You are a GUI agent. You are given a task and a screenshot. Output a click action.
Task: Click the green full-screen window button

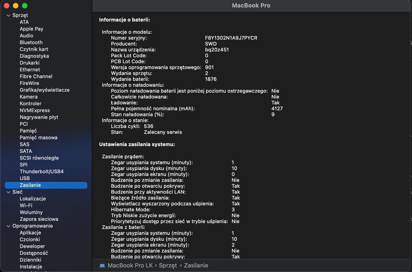25,6
